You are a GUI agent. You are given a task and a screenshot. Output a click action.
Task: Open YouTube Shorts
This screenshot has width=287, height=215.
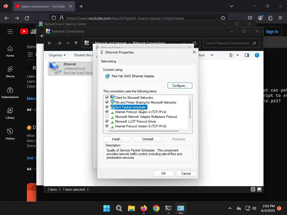tap(10, 72)
